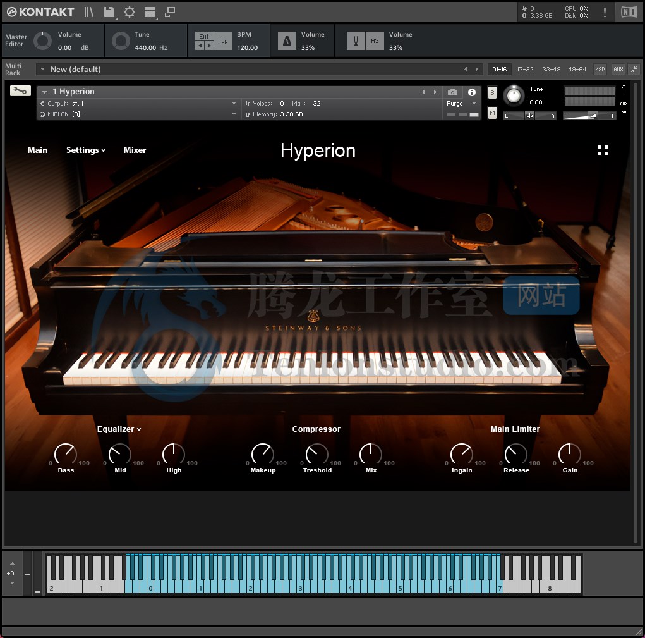
Task: Toggle the tuning fork reference tone
Action: coord(356,40)
